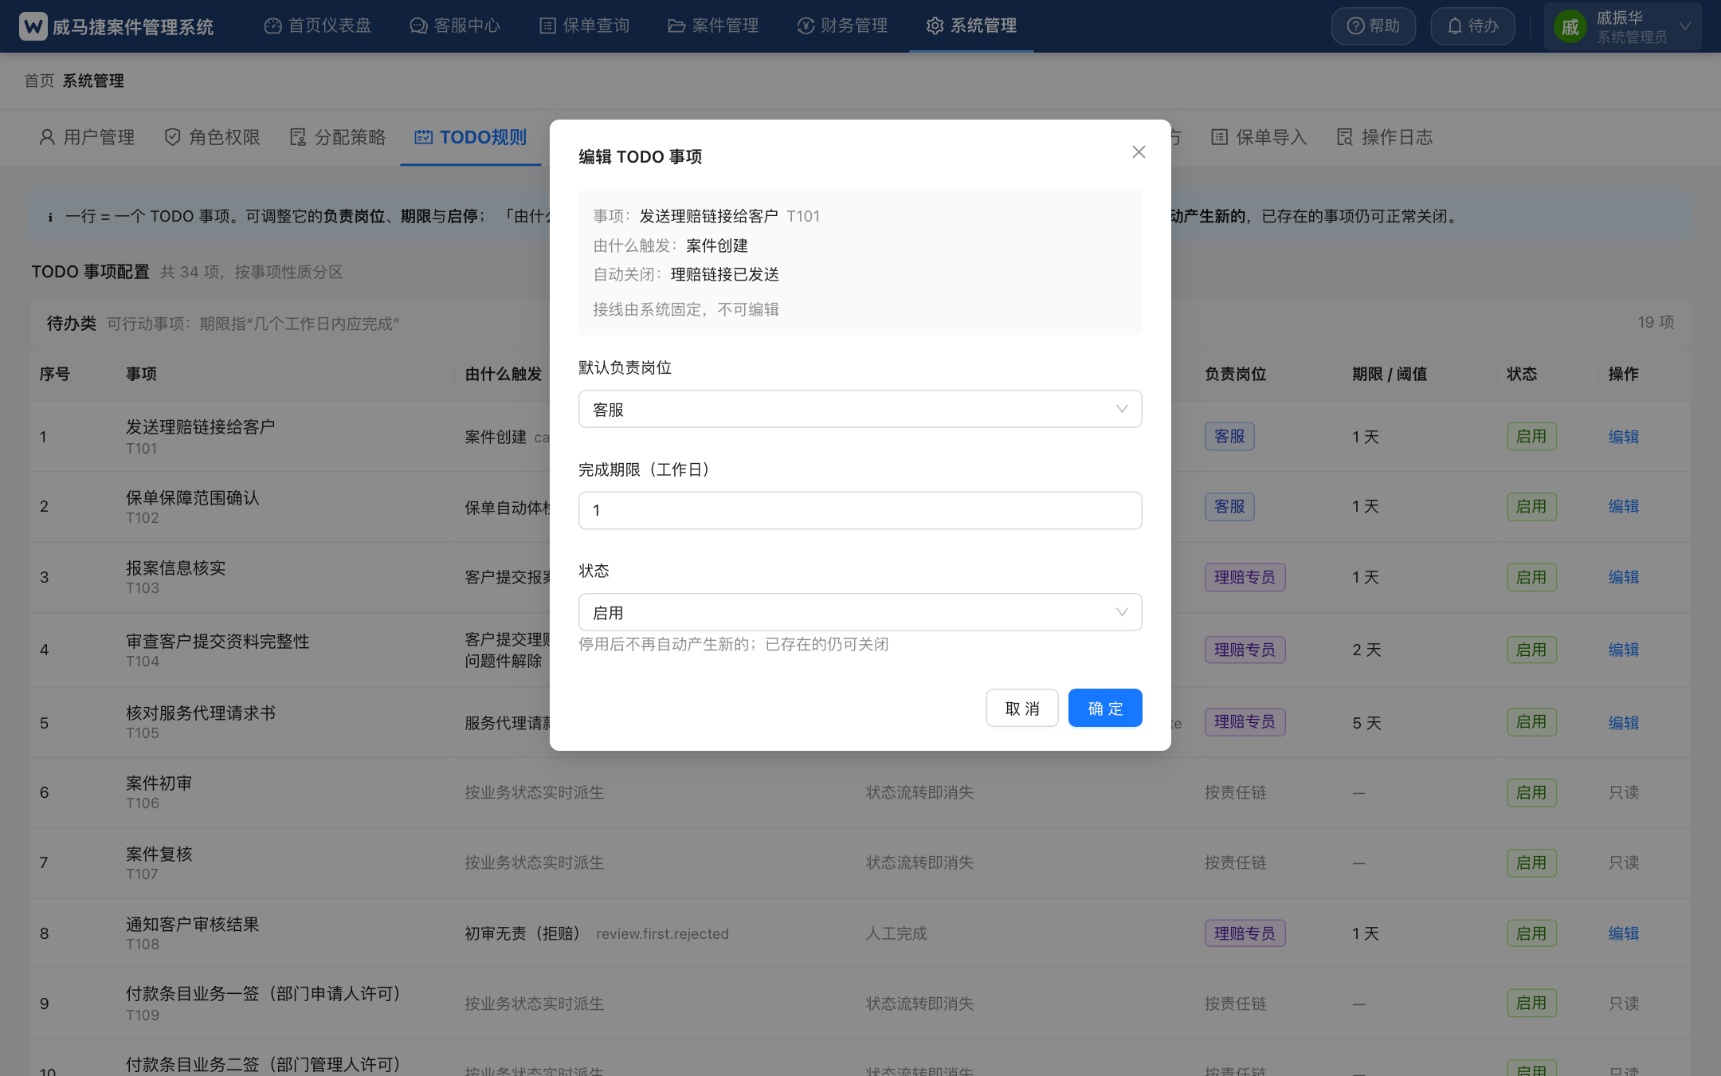Switch to 角色权限 tab
Image resolution: width=1721 pixels, height=1076 pixels.
(212, 137)
